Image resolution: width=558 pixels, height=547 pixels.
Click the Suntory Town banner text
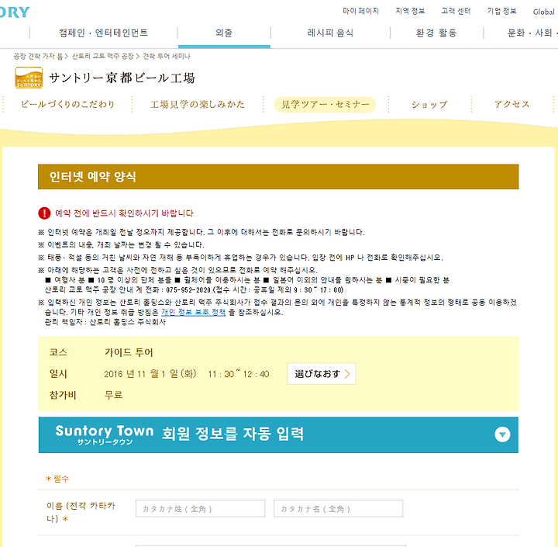179,434
